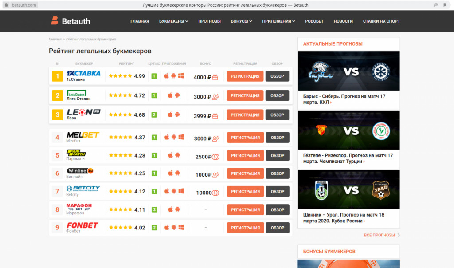Expand the Приложения dropdown menu

point(278,21)
